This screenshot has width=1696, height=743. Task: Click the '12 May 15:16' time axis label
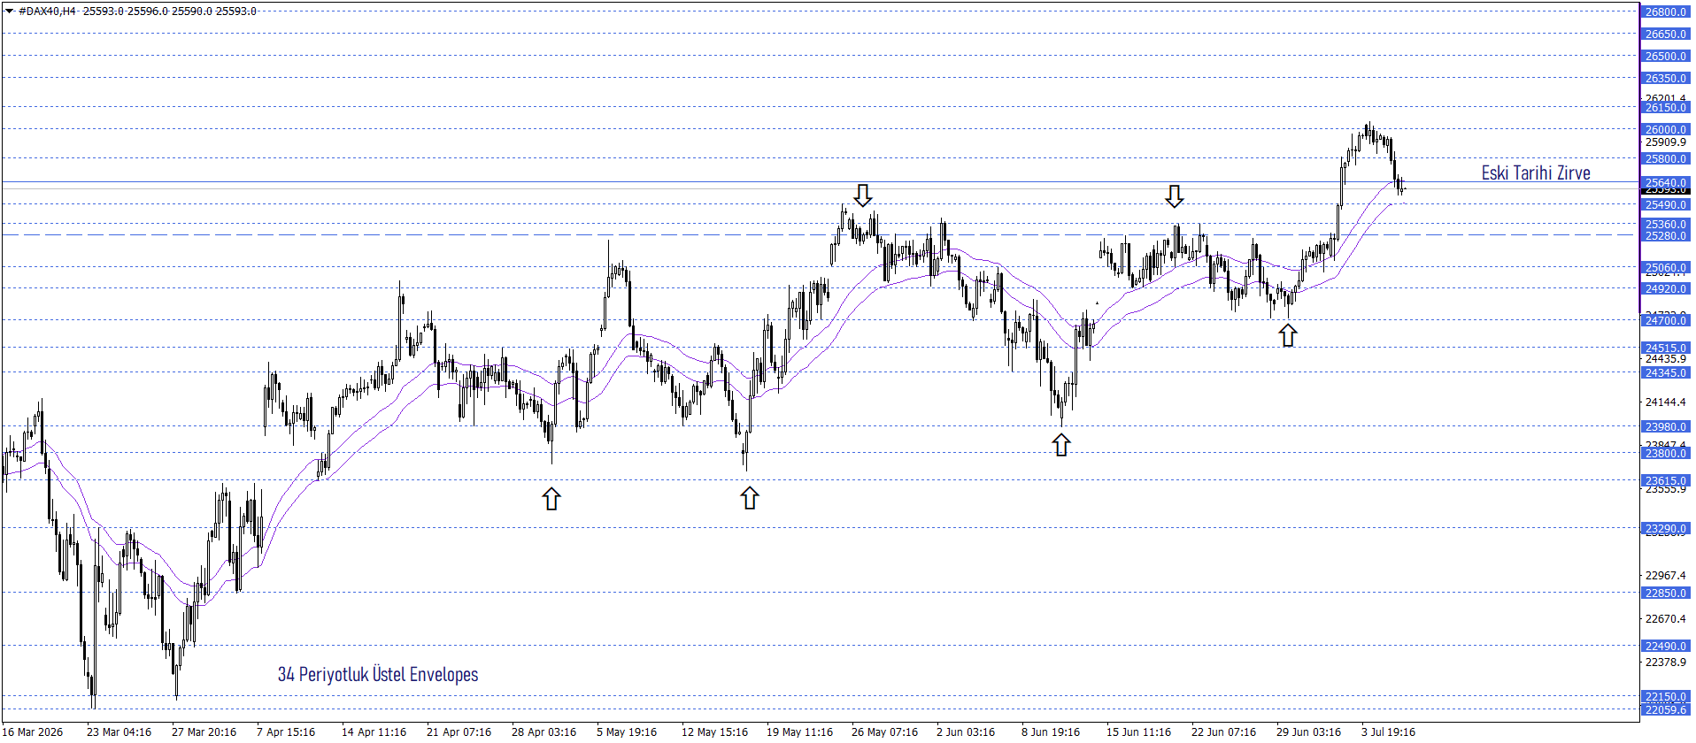pos(714,732)
